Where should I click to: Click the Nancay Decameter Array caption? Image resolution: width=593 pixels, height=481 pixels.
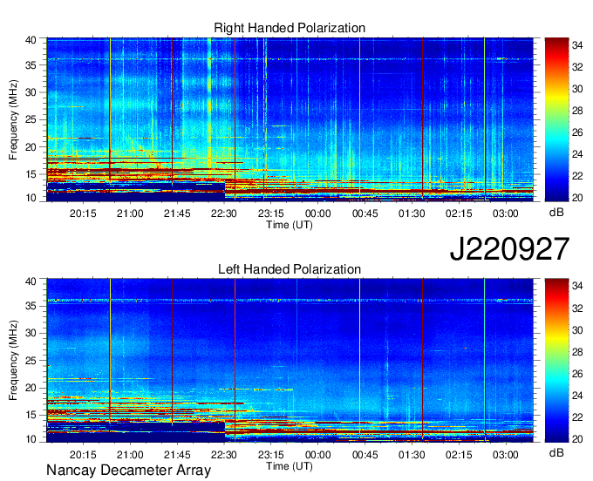(x=128, y=471)
